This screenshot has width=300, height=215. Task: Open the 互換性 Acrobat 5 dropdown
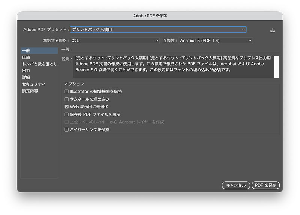click(x=215, y=40)
